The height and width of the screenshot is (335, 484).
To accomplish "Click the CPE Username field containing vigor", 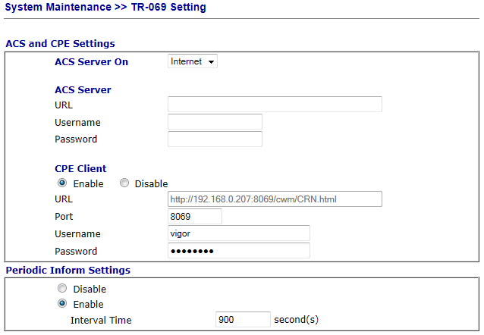I will click(x=239, y=234).
